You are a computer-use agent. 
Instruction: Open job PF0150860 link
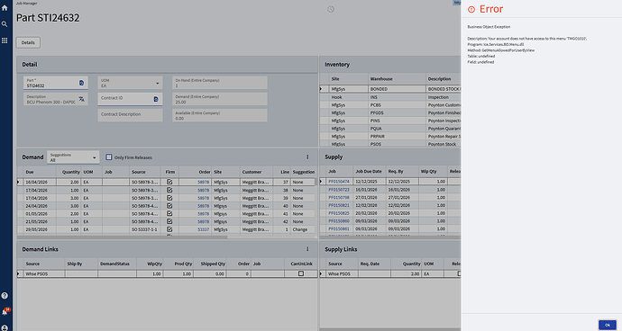(339, 221)
